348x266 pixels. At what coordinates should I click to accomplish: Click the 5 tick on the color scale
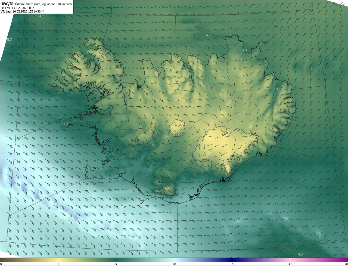116,264
